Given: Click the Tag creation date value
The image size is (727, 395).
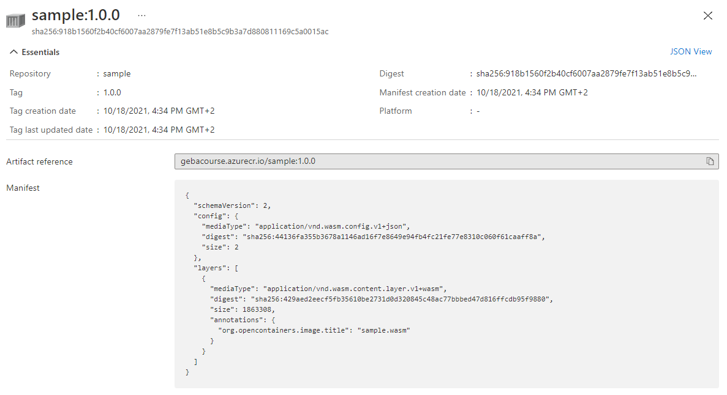Looking at the screenshot, I should coord(159,111).
